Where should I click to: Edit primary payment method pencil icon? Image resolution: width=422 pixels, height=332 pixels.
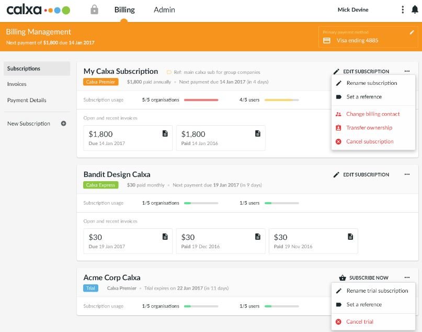pyautogui.click(x=412, y=32)
